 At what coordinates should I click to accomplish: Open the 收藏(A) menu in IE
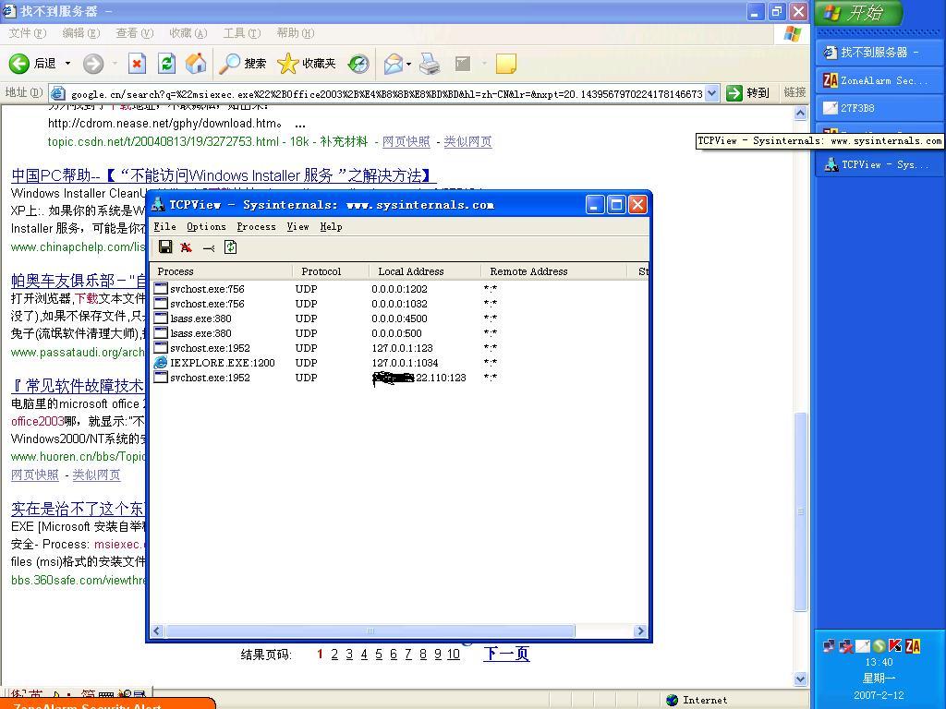(x=188, y=33)
